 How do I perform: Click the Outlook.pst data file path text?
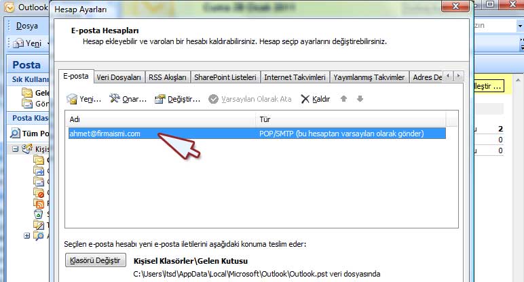click(257, 274)
